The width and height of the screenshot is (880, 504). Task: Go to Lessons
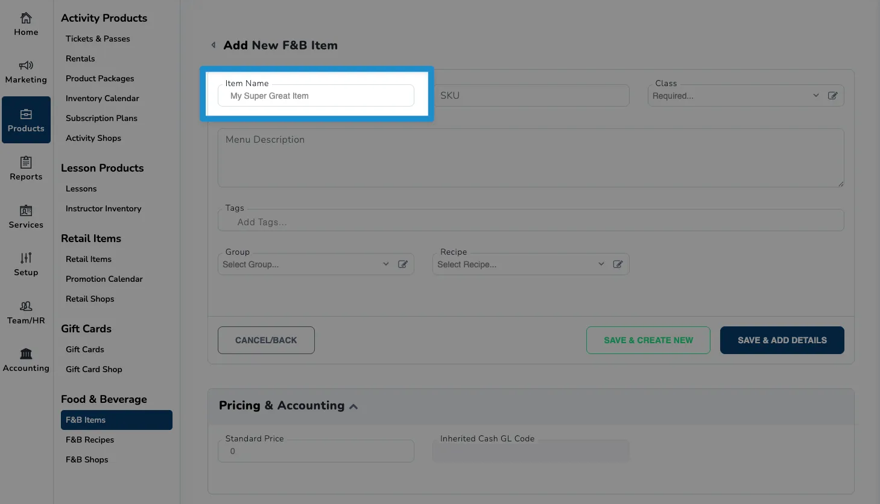click(x=81, y=188)
